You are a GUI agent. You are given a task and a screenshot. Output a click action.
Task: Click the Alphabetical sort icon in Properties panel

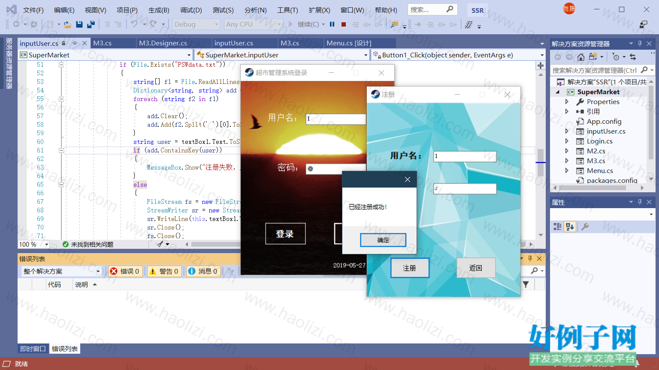pyautogui.click(x=570, y=227)
